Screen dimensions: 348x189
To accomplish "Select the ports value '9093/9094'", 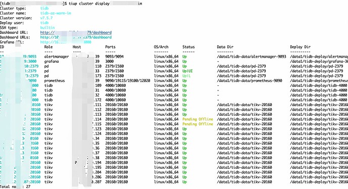I will 115,57.
